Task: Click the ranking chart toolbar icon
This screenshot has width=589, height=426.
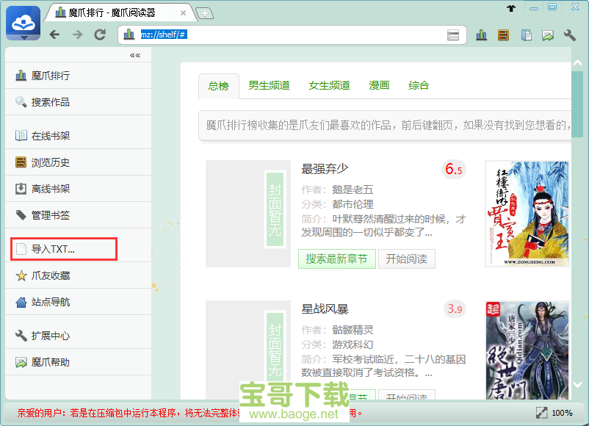Action: 482,35
